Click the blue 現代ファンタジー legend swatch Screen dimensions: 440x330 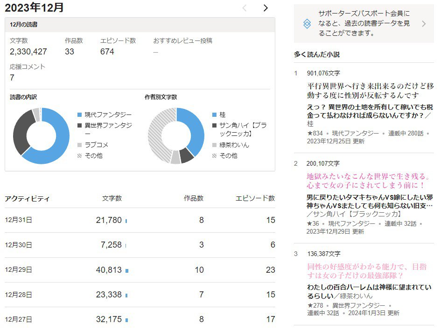coord(79,114)
